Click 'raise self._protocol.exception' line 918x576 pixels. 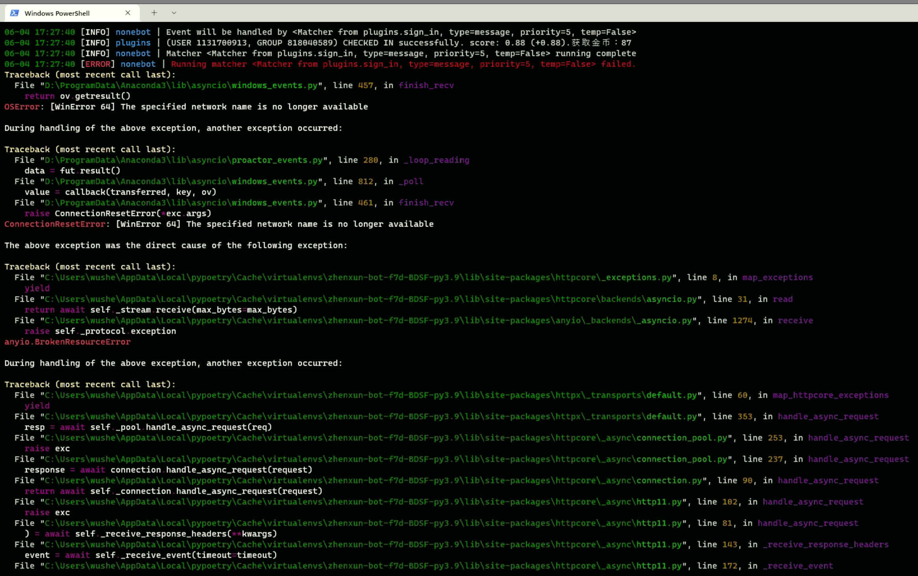pos(100,331)
